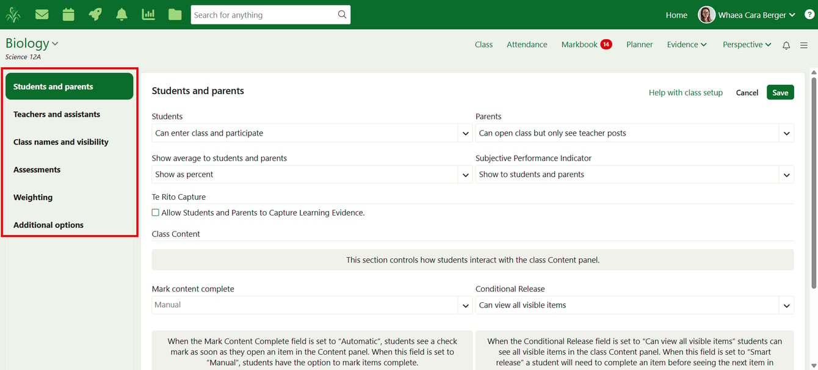The width and height of the screenshot is (818, 370).
Task: Open the Planner tab
Action: 639,45
